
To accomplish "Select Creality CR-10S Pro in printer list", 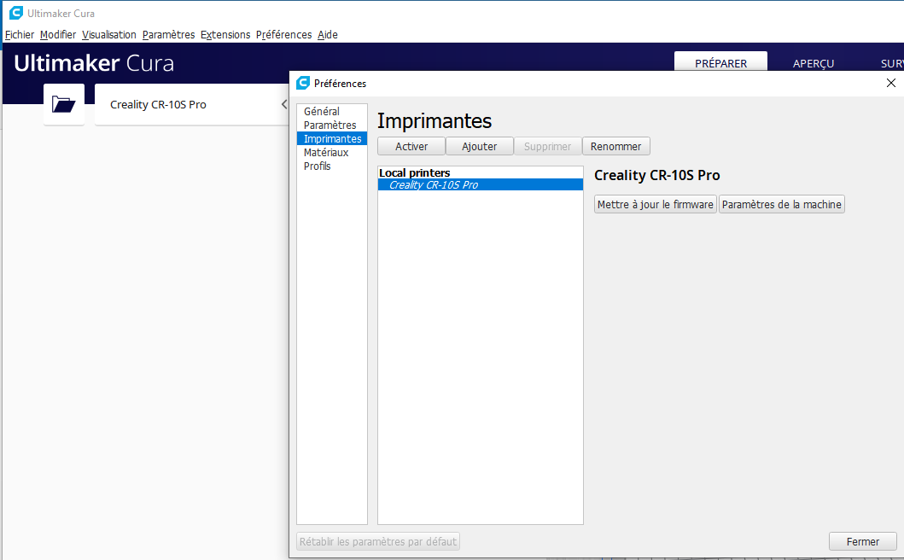I will pos(481,184).
